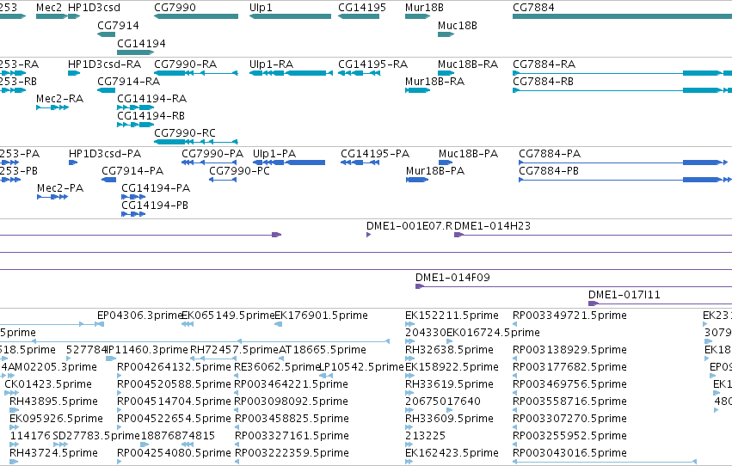
Task: Click EST RH72457.5prime
Action: (x=234, y=350)
